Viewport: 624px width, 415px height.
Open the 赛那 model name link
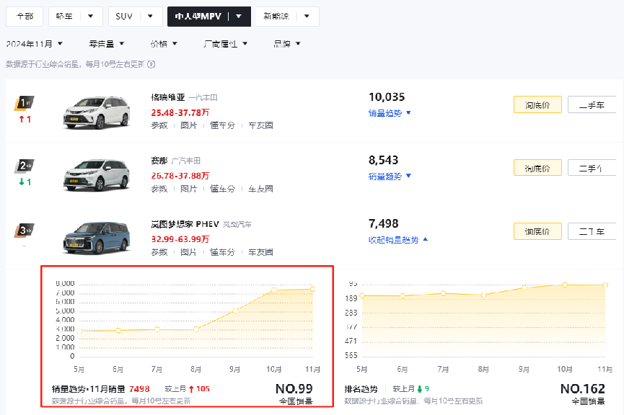[159, 161]
